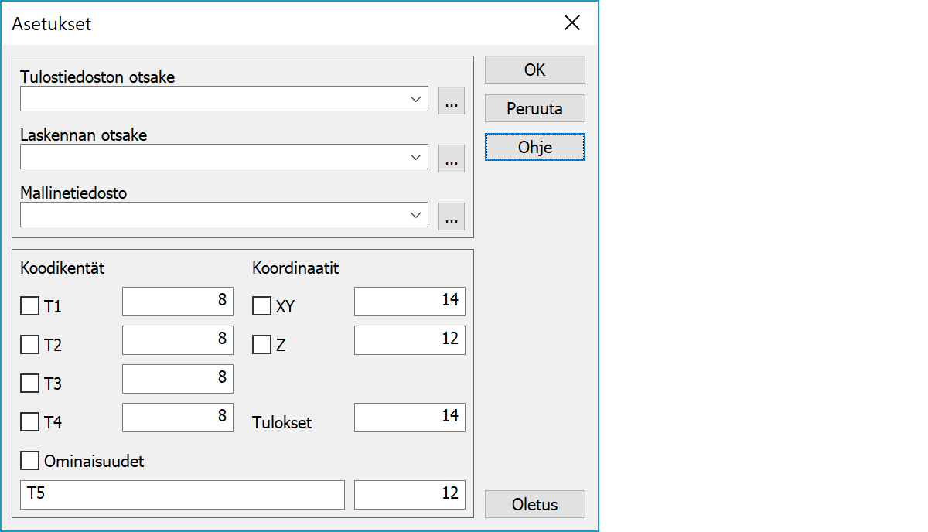Expand the Tulostiedoston otsake dropdown
This screenshot has height=532, width=928.
(x=416, y=99)
